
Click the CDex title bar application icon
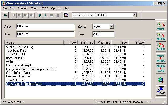(x=3, y=3)
